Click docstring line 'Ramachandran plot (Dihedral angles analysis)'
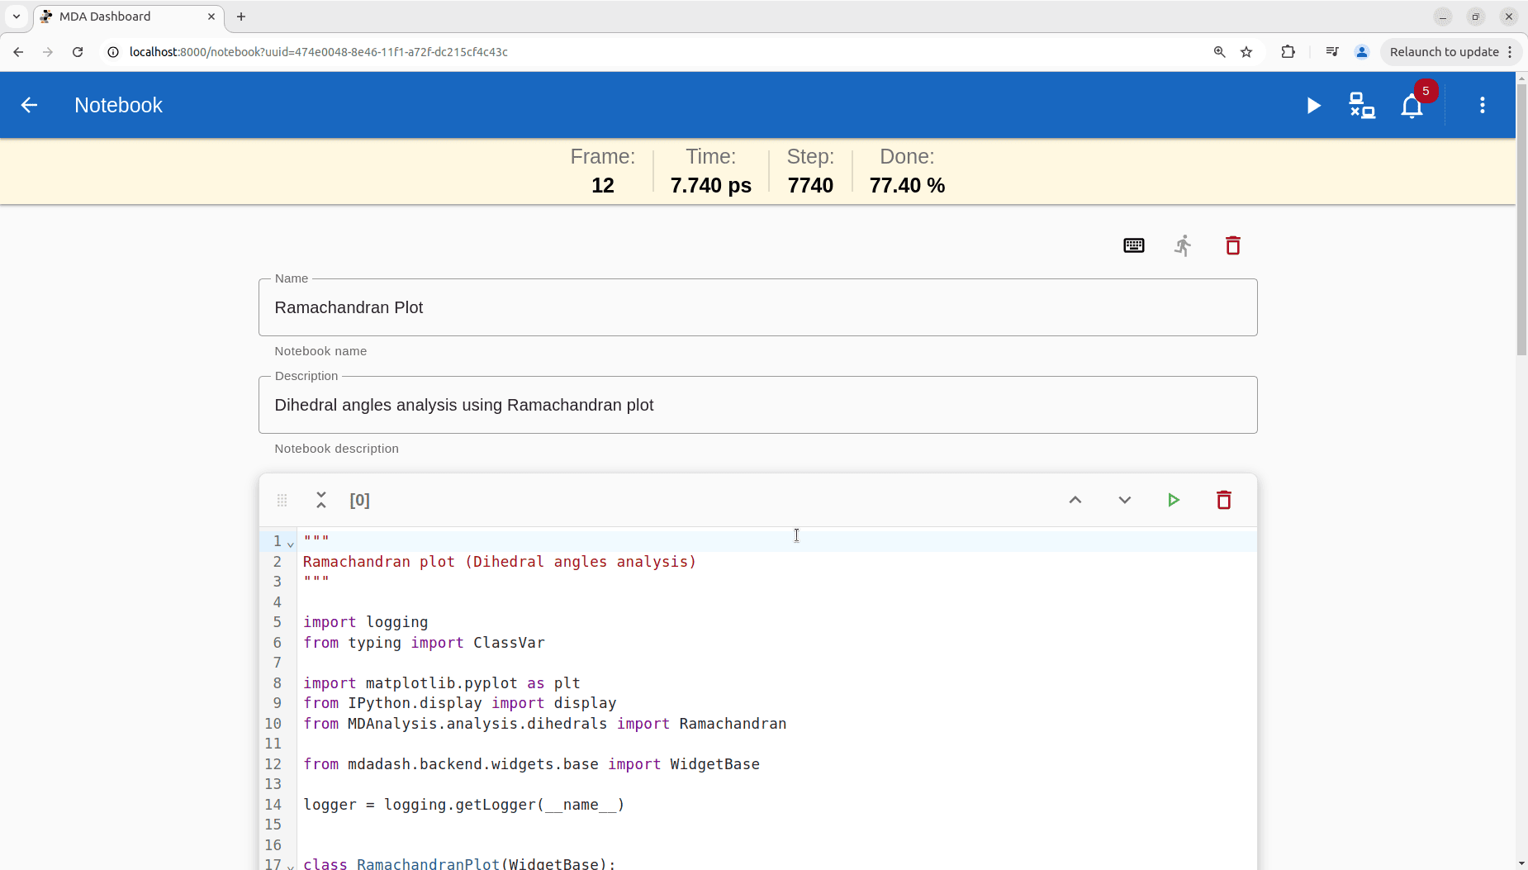Viewport: 1528px width, 870px height. pos(500,562)
